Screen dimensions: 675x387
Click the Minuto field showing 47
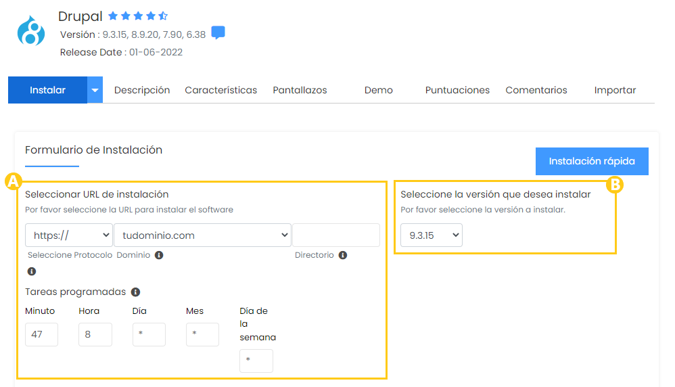click(x=41, y=334)
